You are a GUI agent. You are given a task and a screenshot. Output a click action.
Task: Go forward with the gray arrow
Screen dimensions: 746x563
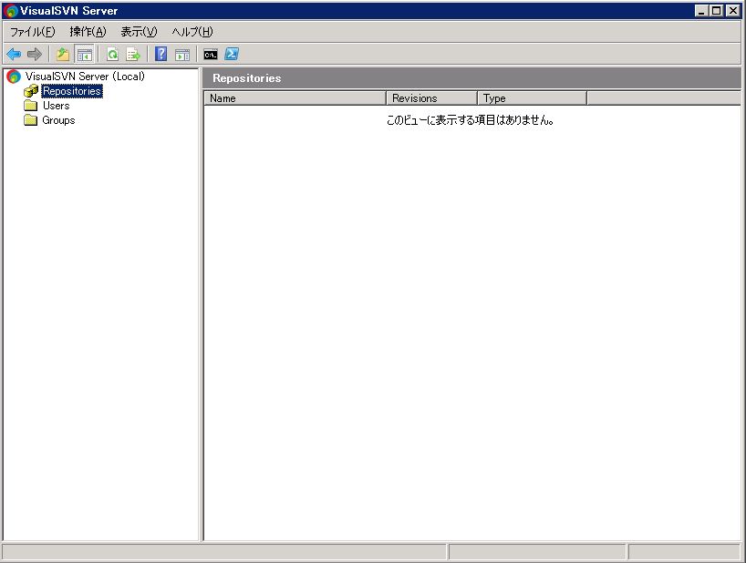coord(35,54)
